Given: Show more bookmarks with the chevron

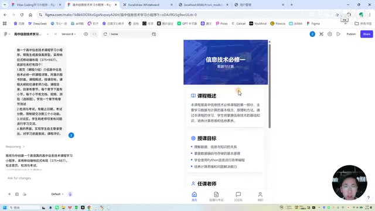Looking at the screenshot, I should [x=345, y=23].
